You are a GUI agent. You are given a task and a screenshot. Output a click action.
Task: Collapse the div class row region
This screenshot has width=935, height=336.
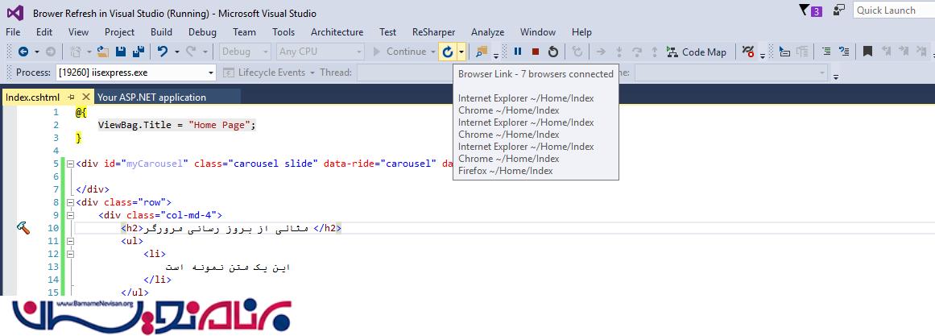tap(70, 202)
